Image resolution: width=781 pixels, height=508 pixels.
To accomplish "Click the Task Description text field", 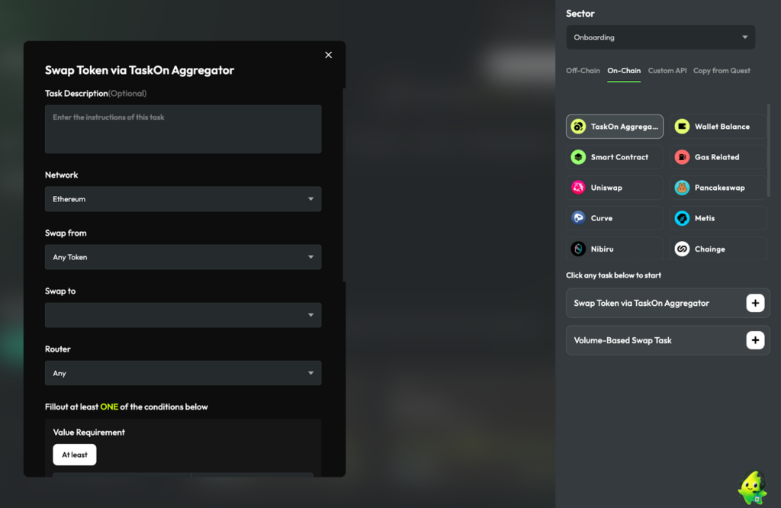I will 183,129.
